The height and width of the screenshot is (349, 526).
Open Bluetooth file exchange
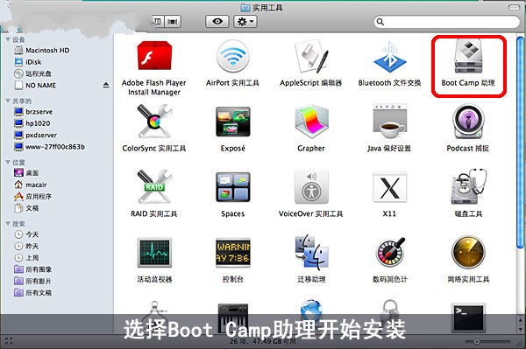[390, 57]
